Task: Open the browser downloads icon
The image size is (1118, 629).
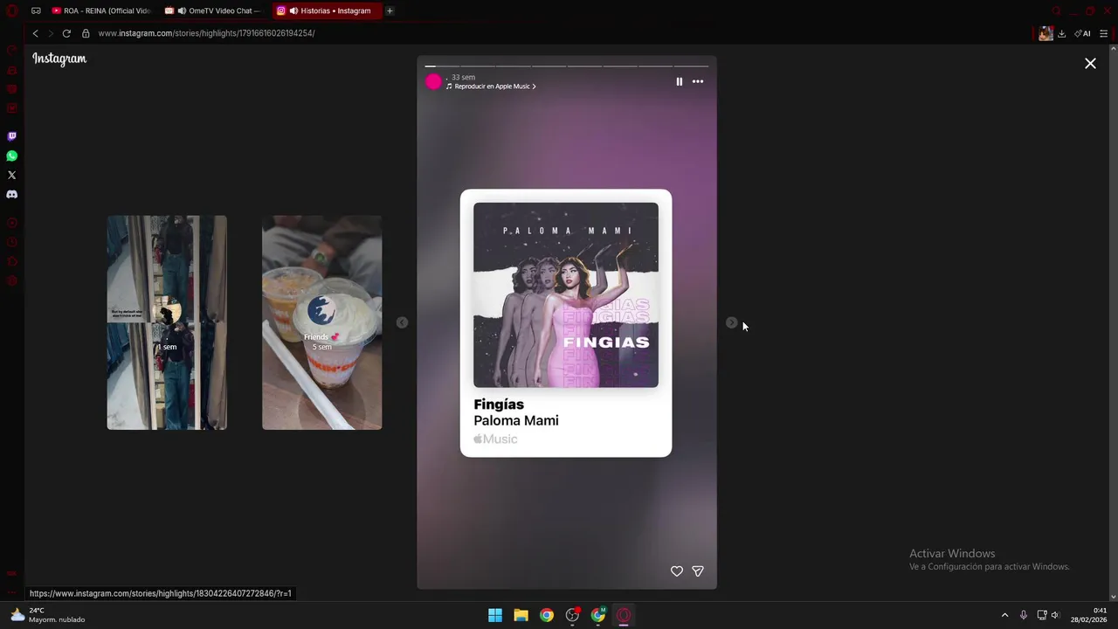Action: [x=1062, y=33]
